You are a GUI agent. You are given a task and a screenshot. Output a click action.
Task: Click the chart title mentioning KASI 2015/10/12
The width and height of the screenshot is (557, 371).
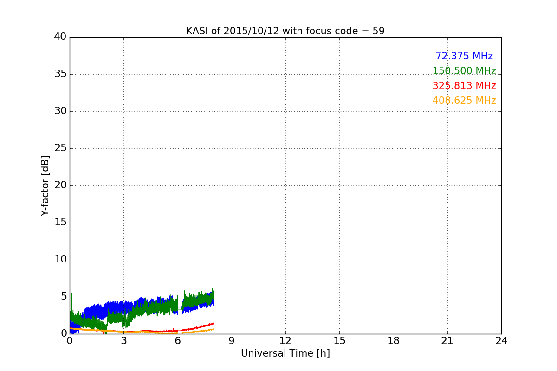tap(285, 31)
